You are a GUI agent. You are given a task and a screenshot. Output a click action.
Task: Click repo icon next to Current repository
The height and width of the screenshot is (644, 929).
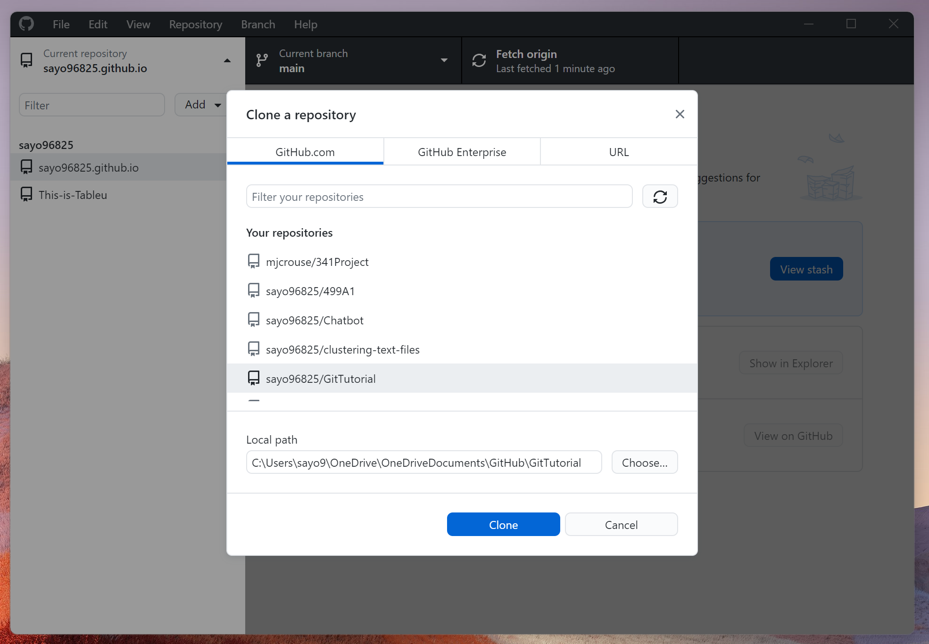(27, 60)
